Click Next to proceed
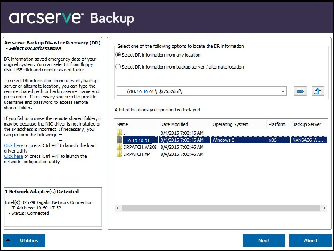 pyautogui.click(x=264, y=240)
